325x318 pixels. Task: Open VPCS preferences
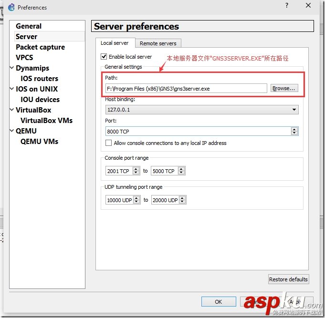tap(24, 58)
